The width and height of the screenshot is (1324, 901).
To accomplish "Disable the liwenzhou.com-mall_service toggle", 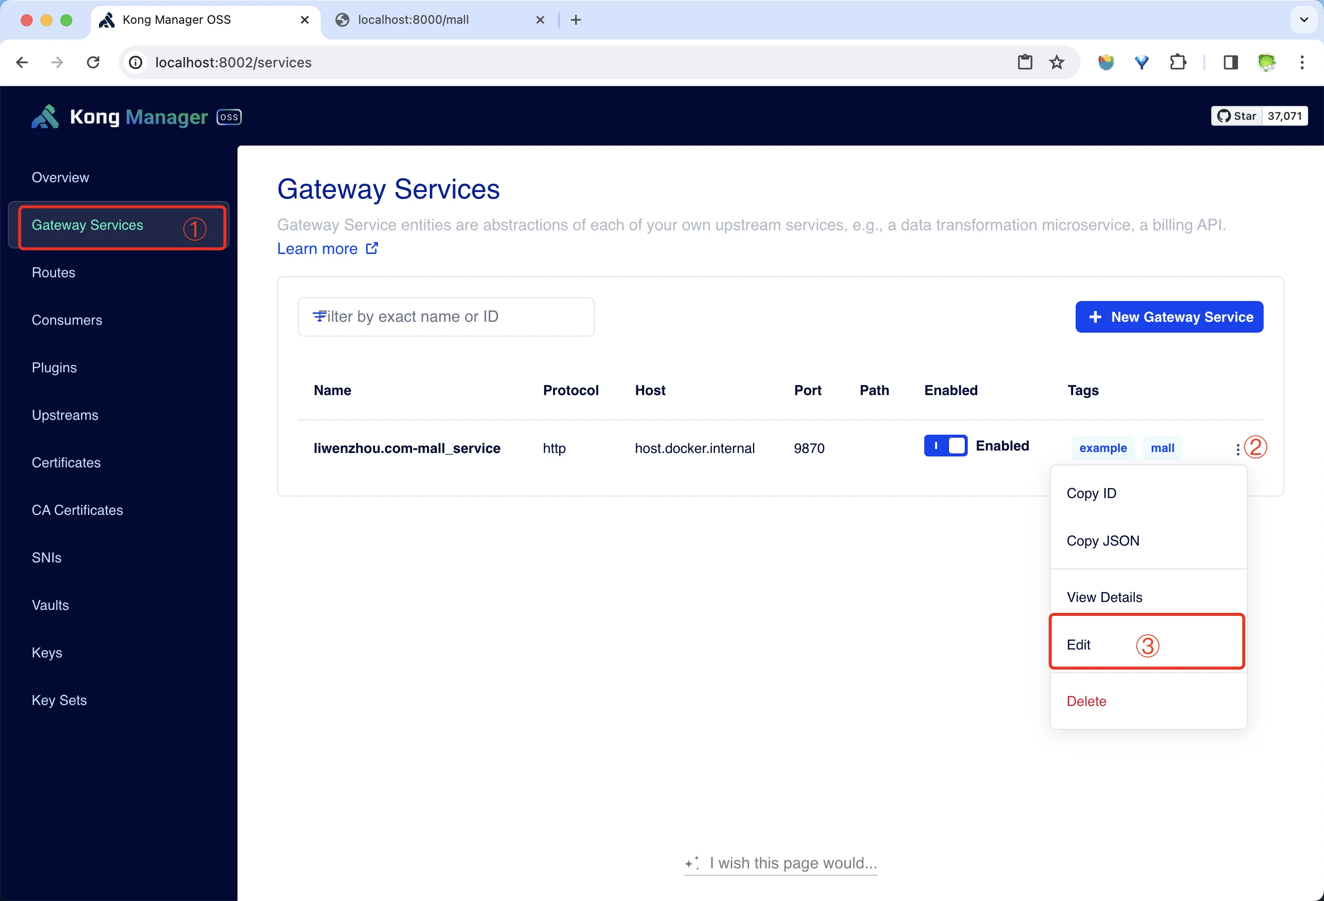I will click(x=945, y=446).
